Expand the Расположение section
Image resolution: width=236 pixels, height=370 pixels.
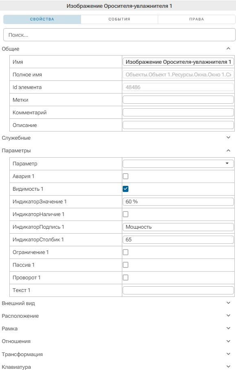coord(228,316)
